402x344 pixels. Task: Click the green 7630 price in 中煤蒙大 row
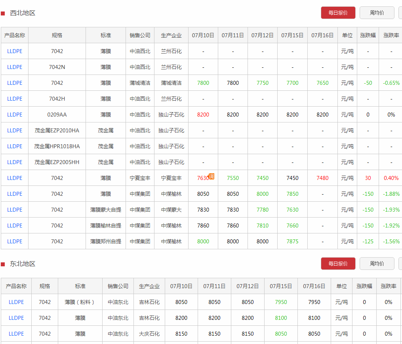pos(293,210)
